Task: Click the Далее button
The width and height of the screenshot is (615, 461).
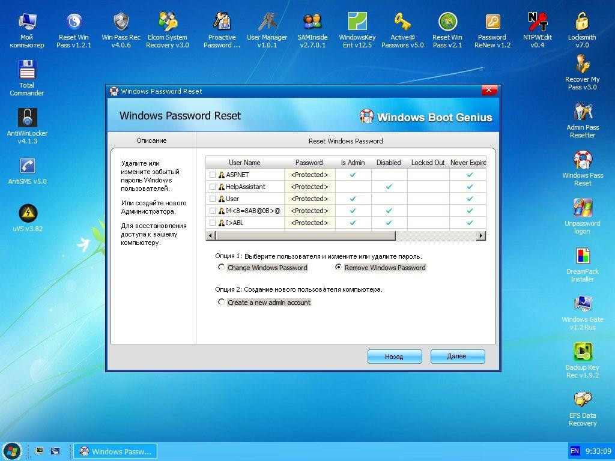Action: pos(457,357)
